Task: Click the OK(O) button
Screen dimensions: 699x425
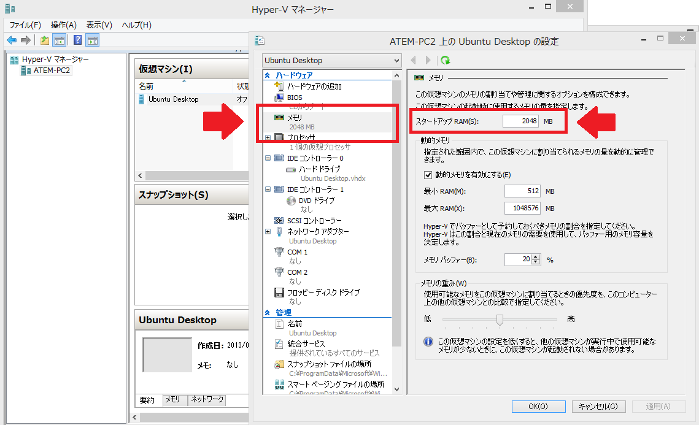Action: click(538, 406)
